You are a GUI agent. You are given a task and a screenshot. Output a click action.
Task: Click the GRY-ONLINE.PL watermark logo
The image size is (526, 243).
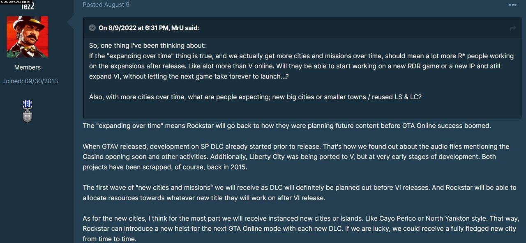16,2
